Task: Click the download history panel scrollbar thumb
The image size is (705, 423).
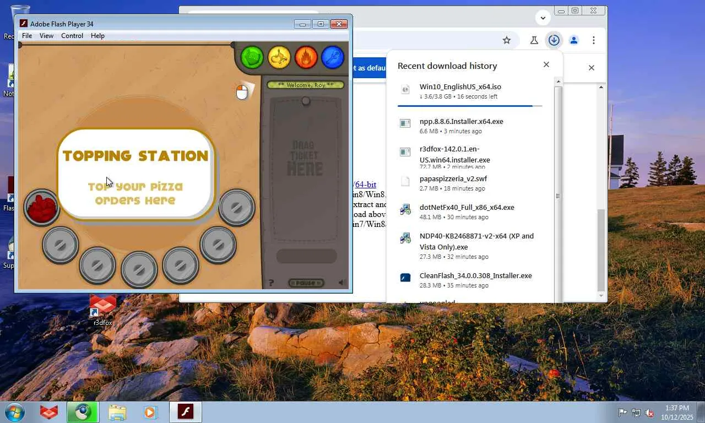Action: (x=558, y=196)
